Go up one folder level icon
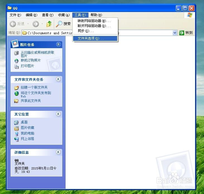 [x=49, y=24]
